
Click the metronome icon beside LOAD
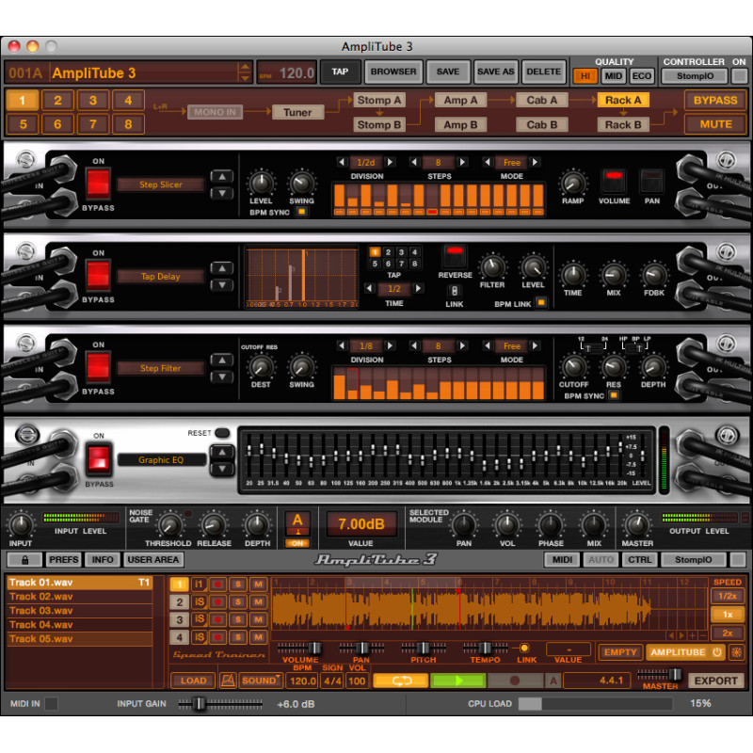pos(228,681)
